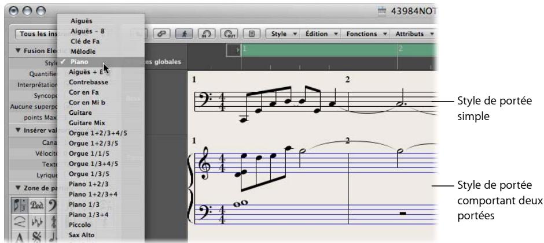Click the Aucune superpo... parameter label
Viewport: 544px width, 243px height.
click(x=34, y=107)
